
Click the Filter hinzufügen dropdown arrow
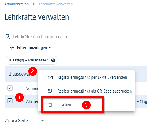point(50,48)
